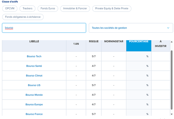Toggle the Trackers filter chip
Image resolution: width=174 pixels, height=119 pixels.
point(27,8)
